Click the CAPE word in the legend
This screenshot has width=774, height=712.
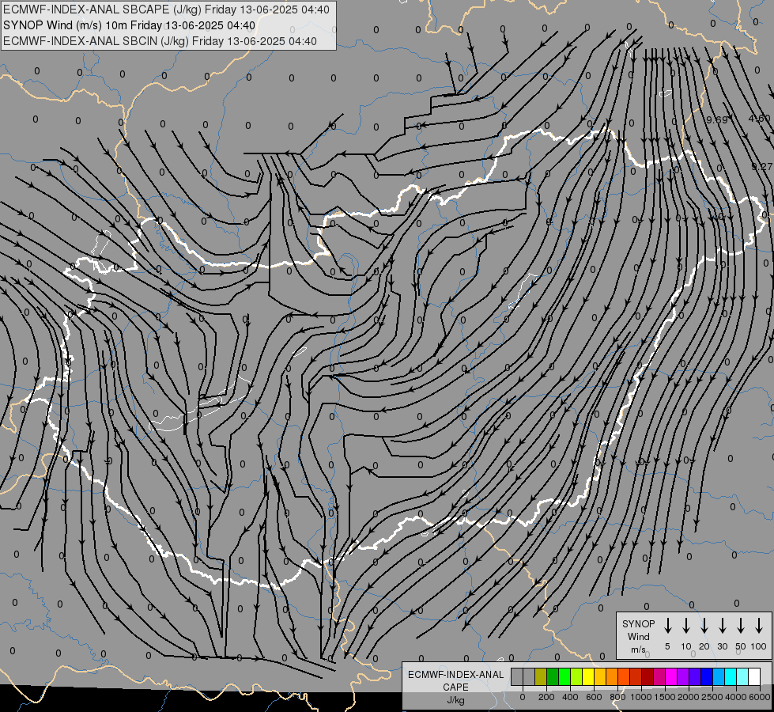[x=455, y=687]
